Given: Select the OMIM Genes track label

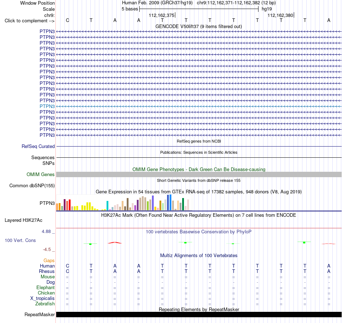Looking at the screenshot, I should tap(41, 175).
